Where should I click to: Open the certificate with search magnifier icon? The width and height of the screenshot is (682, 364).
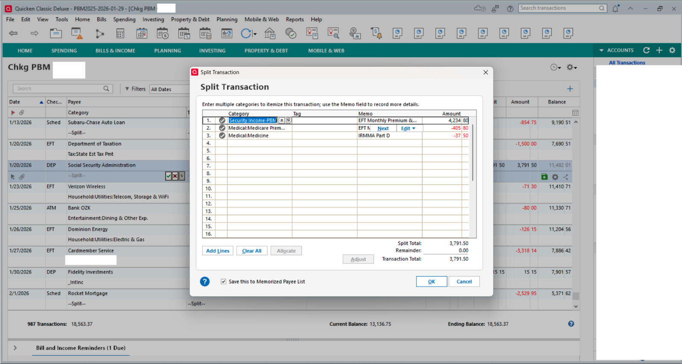(334, 33)
